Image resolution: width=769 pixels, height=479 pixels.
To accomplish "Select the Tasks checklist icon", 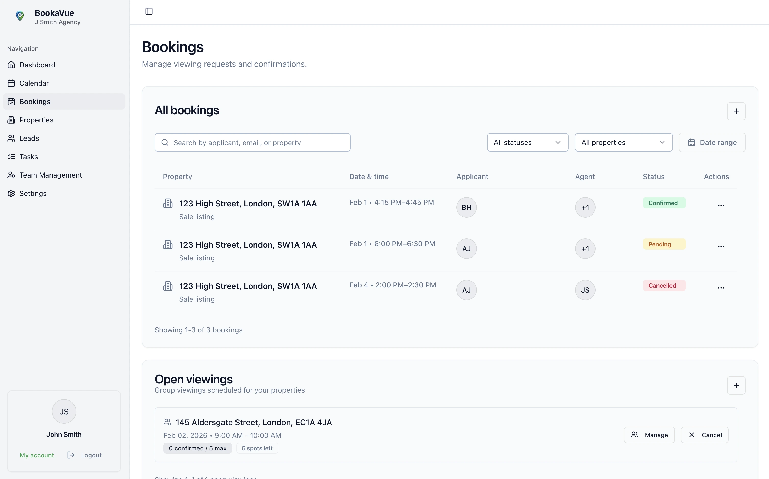I will pyautogui.click(x=11, y=157).
